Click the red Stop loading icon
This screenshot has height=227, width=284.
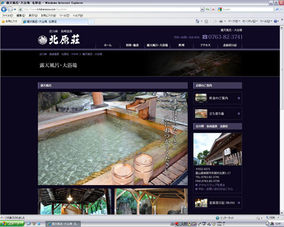(x=213, y=9)
